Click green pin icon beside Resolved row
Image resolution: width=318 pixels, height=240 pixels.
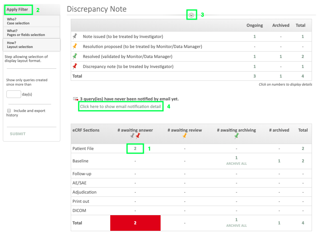click(x=75, y=56)
